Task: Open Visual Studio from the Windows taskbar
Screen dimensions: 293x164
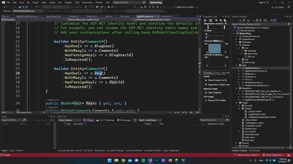Action: (150, 160)
